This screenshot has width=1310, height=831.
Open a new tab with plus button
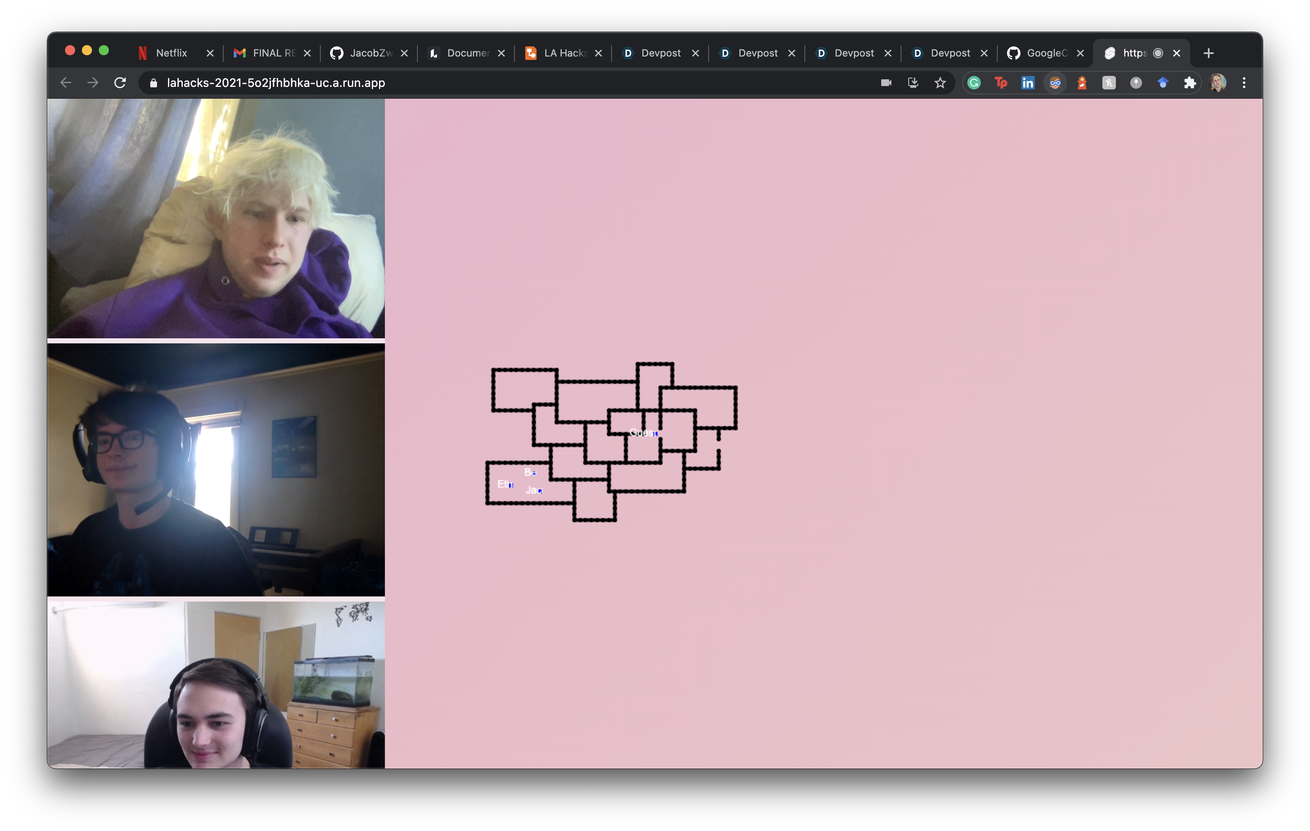click(x=1208, y=53)
